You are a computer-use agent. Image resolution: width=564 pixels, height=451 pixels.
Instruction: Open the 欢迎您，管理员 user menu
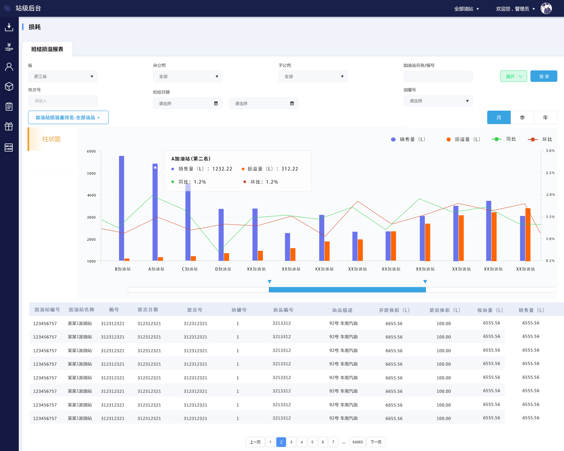pyautogui.click(x=515, y=9)
